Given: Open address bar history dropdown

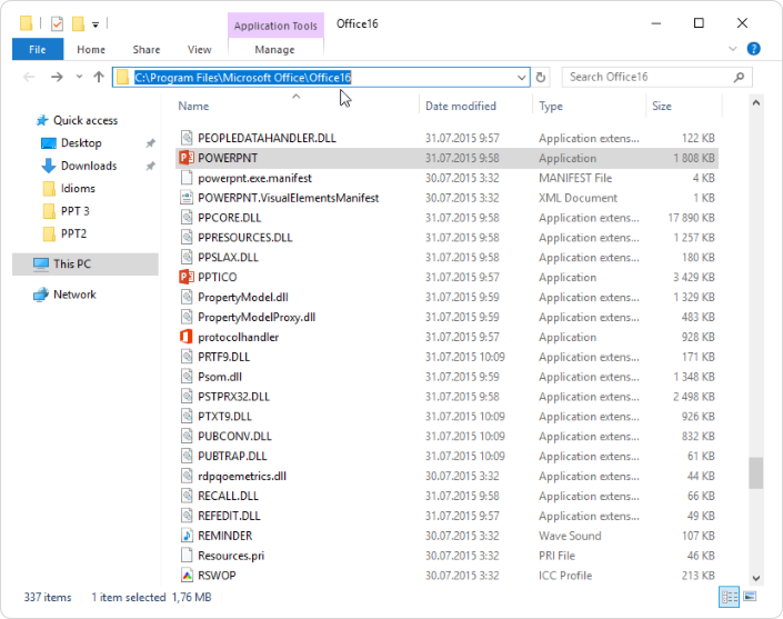Looking at the screenshot, I should click(521, 77).
